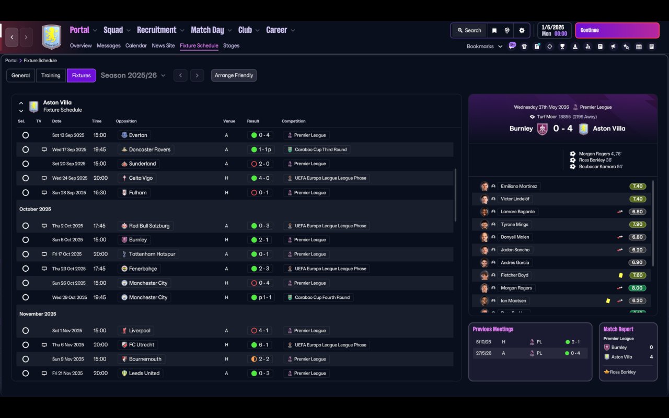The width and height of the screenshot is (669, 418).
Task: Open the Overview tab
Action: click(x=81, y=45)
